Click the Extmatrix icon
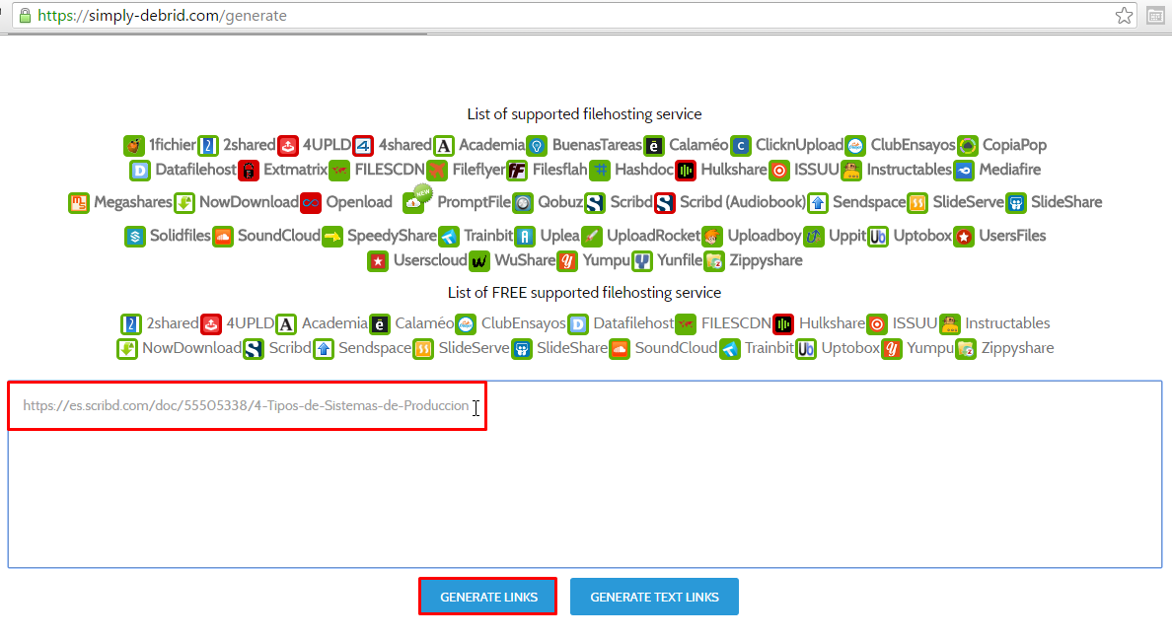The width and height of the screenshot is (1172, 637). coord(249,171)
